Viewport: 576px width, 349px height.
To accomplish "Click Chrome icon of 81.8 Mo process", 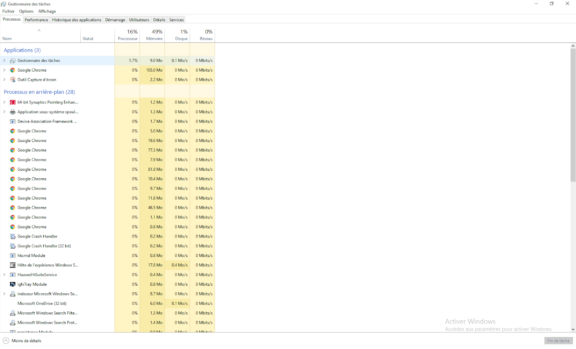I will 13,169.
